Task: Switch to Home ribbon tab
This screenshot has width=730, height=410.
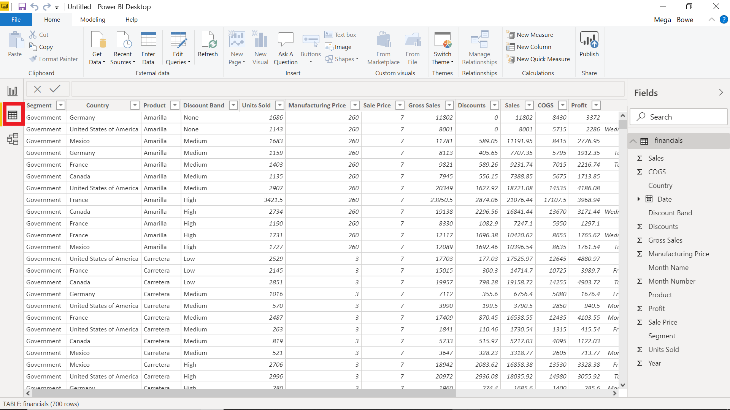Action: click(52, 19)
